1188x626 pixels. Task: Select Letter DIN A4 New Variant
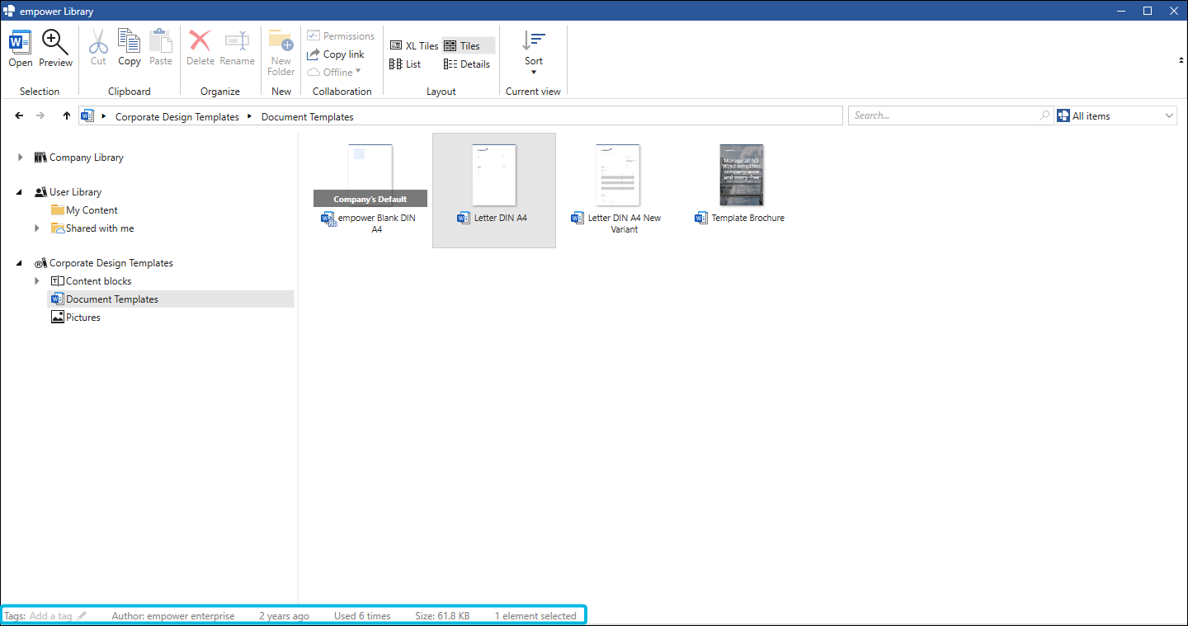point(618,190)
